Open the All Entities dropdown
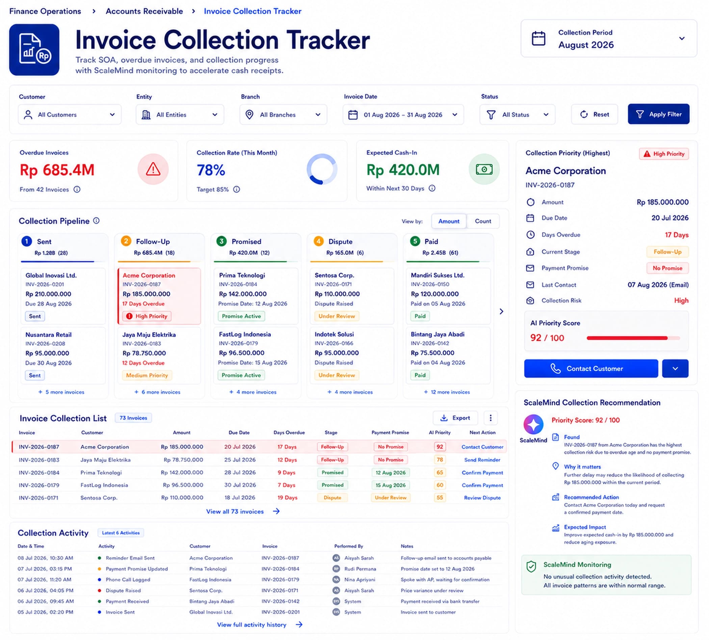Screen dimensions: 709x640 pos(180,115)
